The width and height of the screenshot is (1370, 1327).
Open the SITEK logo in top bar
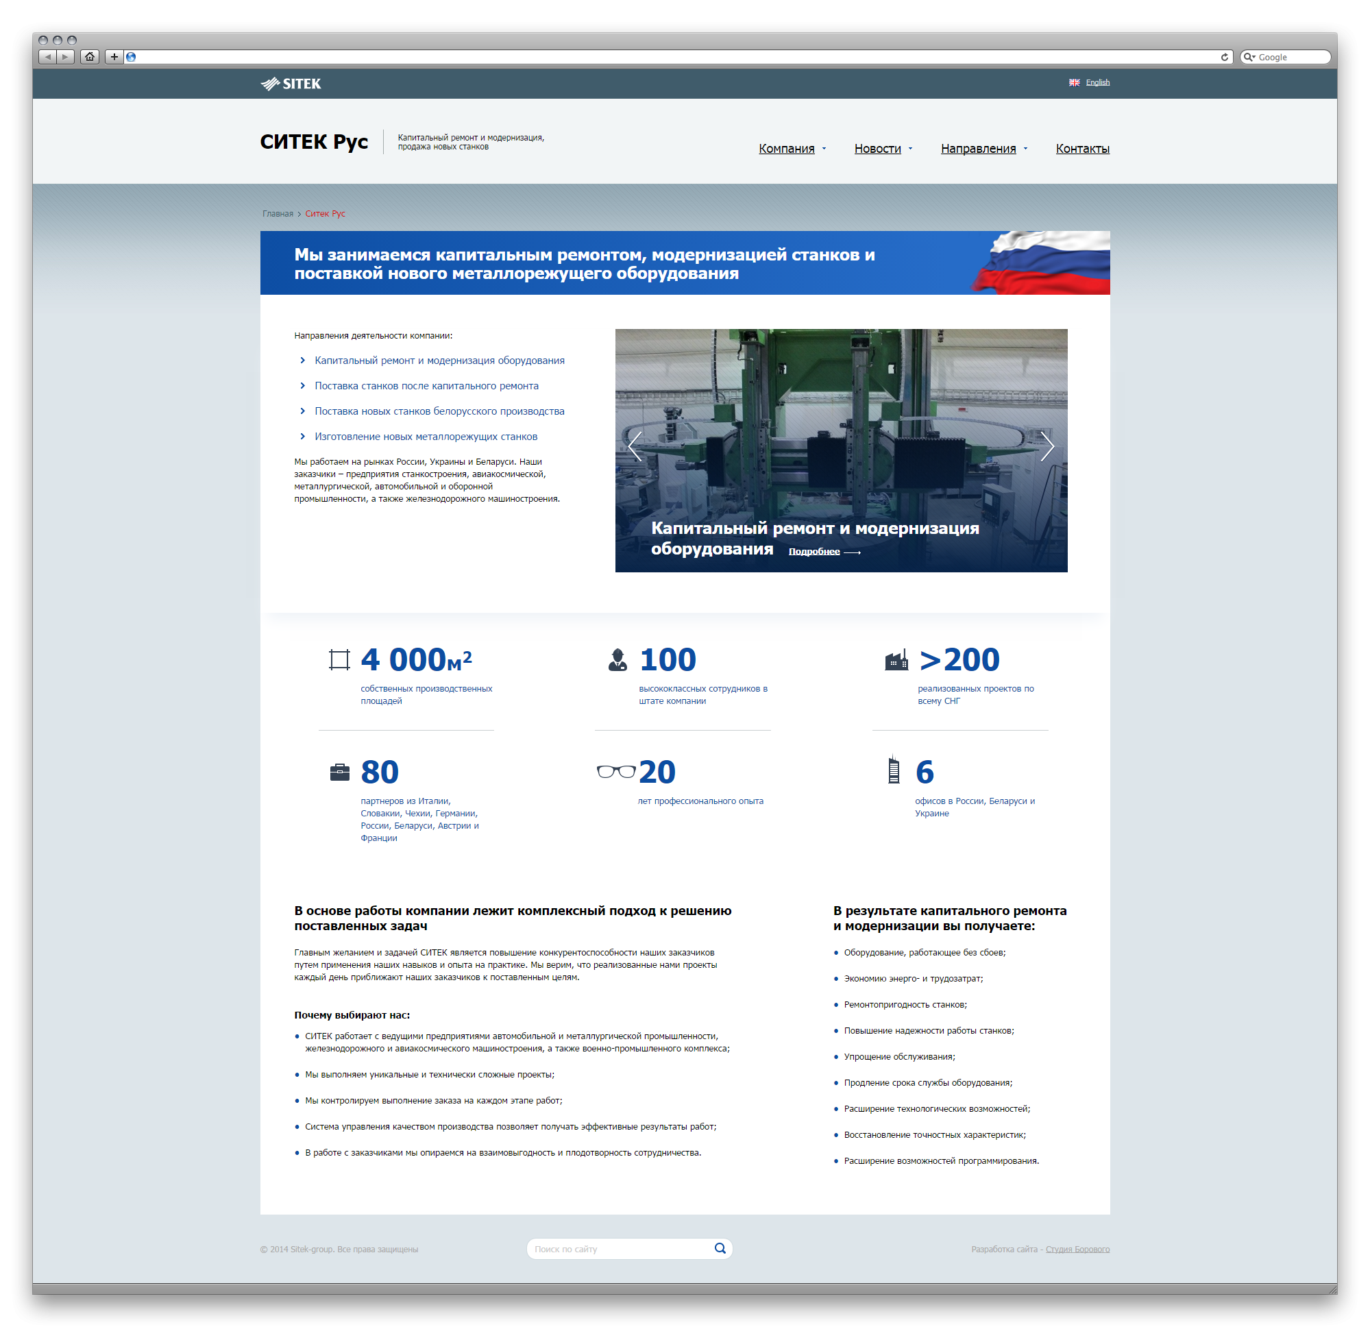[291, 84]
